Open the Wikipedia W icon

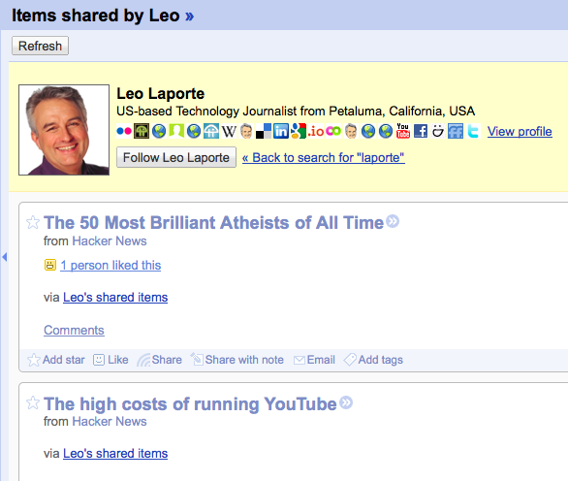229,131
